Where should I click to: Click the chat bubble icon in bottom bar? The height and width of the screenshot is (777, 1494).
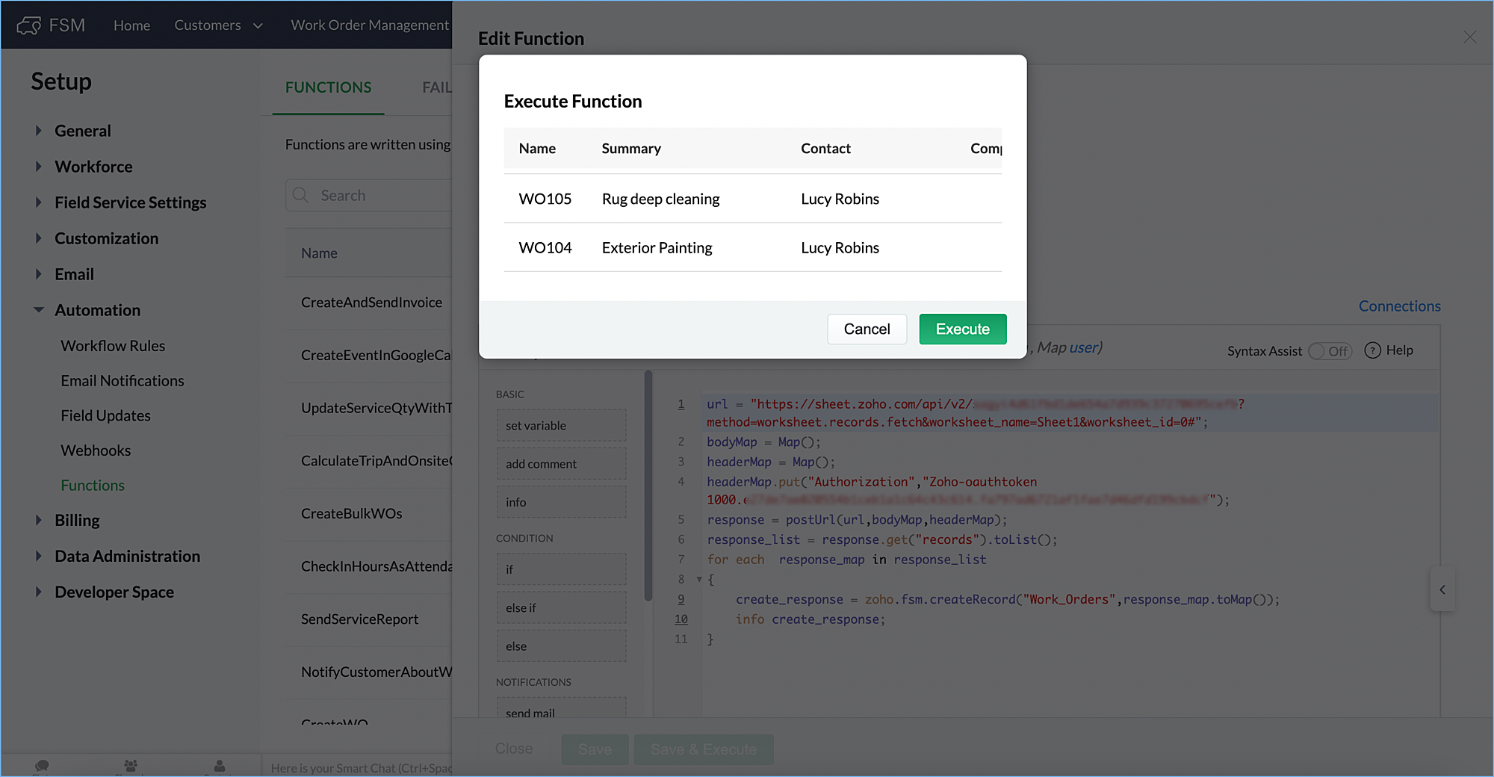pos(42,766)
